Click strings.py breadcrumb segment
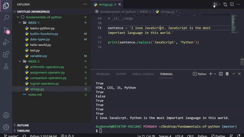This screenshot has height=137, width=244. 167,12
